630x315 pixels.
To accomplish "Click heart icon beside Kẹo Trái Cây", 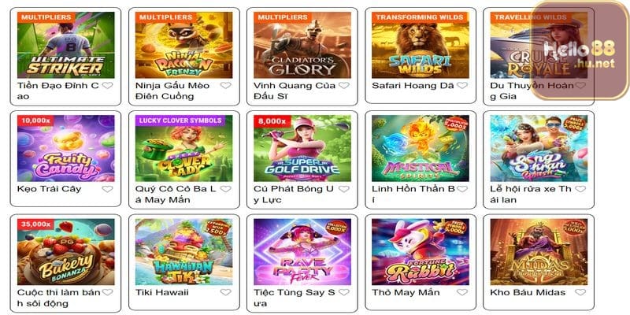I will (107, 189).
